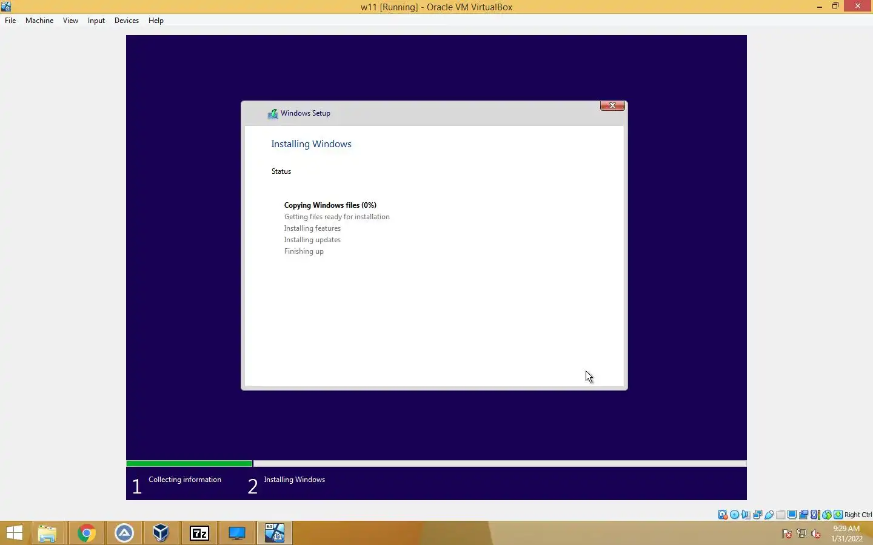Close the w11 VirtualBox window
The height and width of the screenshot is (545, 873).
tap(857, 6)
